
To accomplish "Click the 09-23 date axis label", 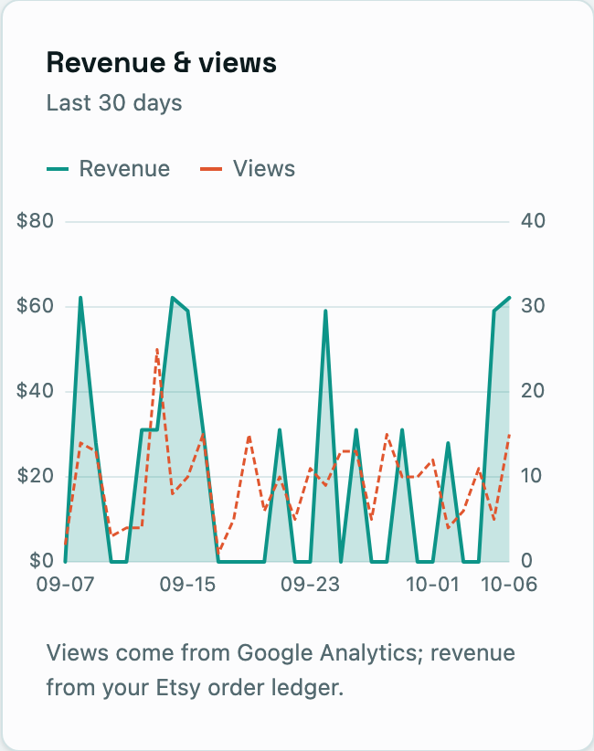I will tap(310, 585).
